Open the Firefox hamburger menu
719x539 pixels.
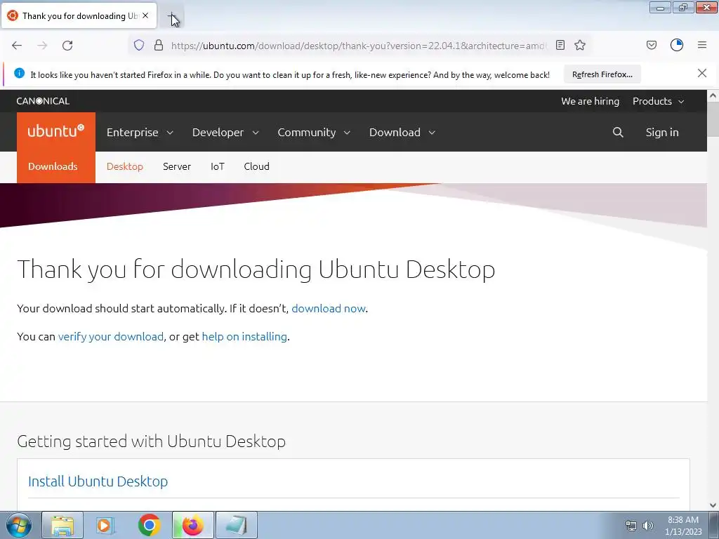coord(702,45)
